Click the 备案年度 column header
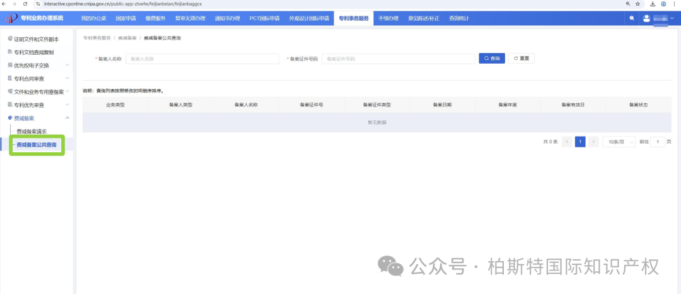 coord(508,105)
